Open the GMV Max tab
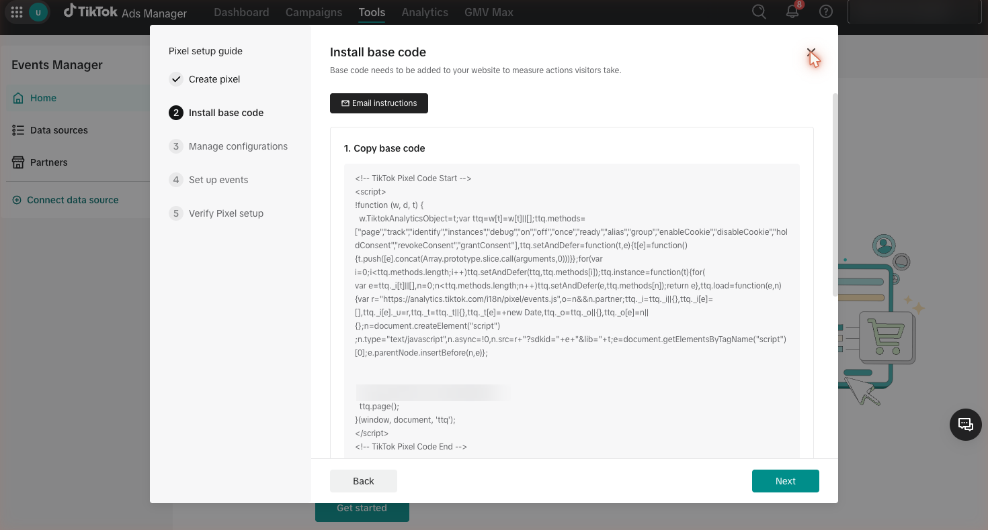This screenshot has width=988, height=530. tap(489, 12)
